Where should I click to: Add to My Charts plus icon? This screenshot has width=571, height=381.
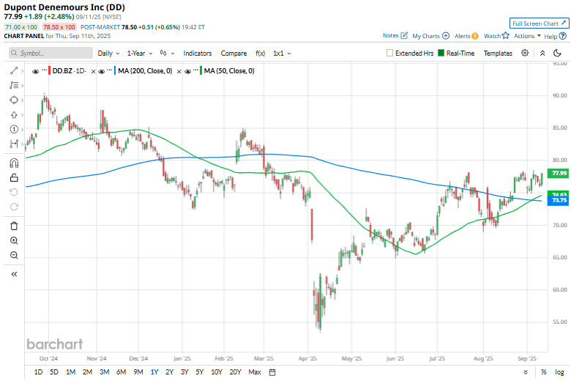(x=446, y=36)
